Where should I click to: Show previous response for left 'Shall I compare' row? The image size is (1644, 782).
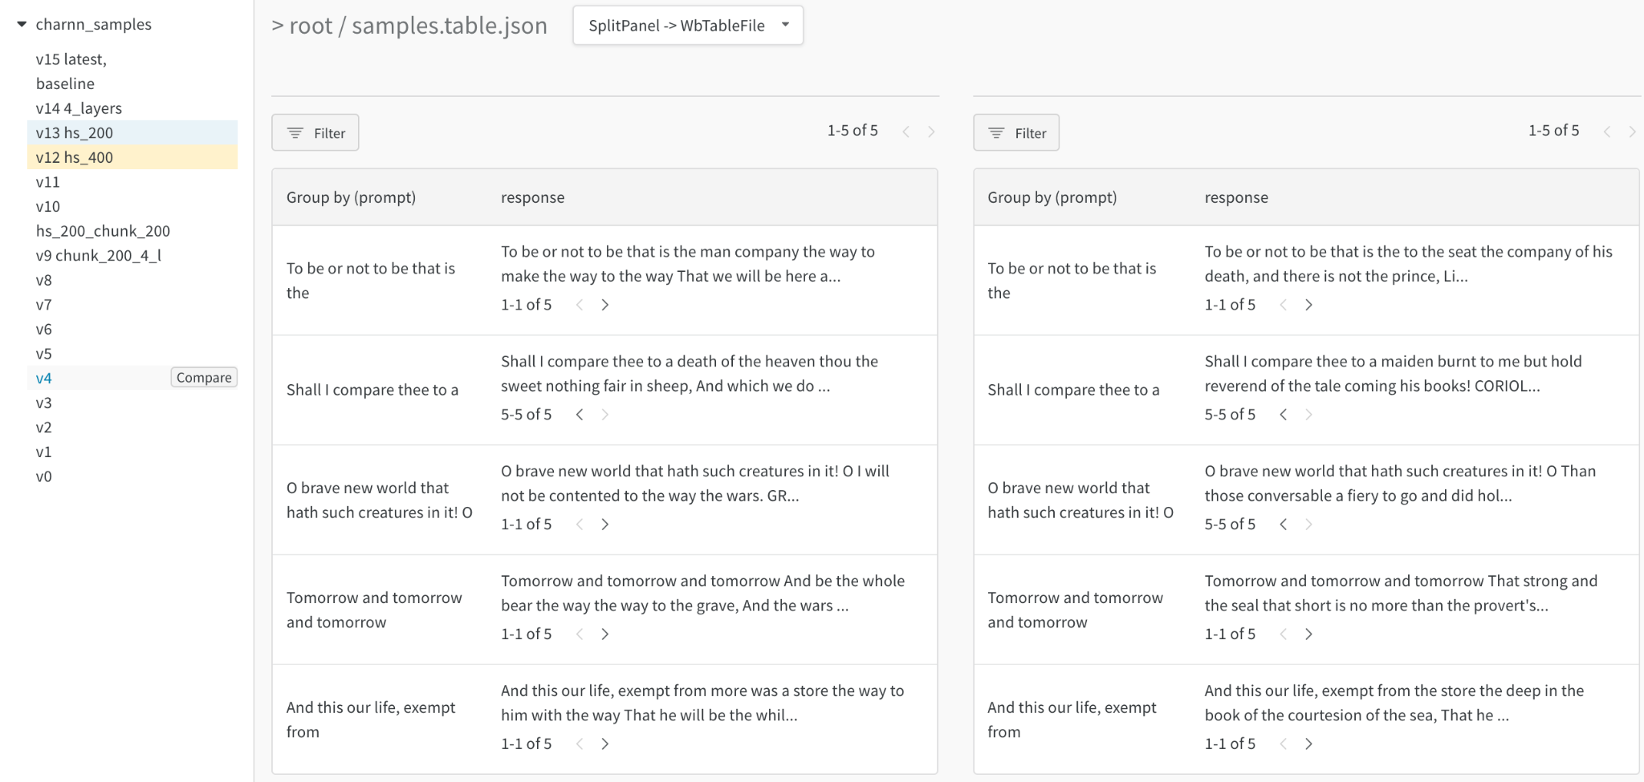(x=580, y=415)
